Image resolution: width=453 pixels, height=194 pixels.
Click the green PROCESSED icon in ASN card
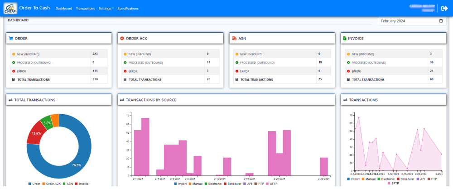click(x=236, y=63)
